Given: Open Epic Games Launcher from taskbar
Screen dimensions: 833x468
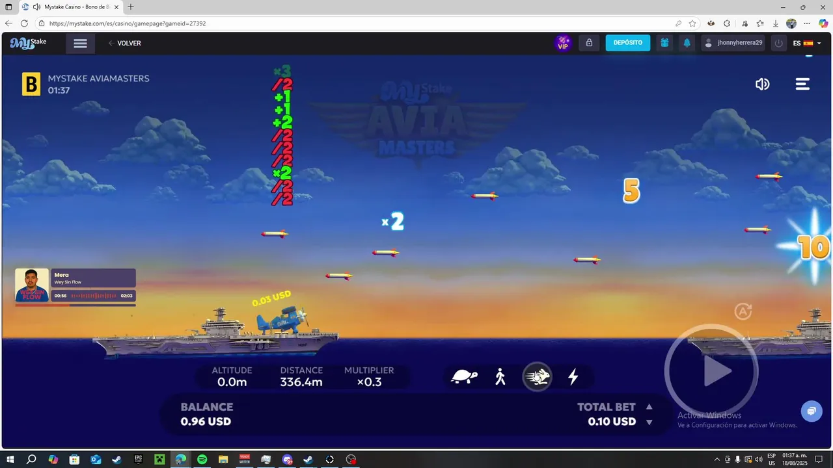Looking at the screenshot, I should click(x=138, y=460).
